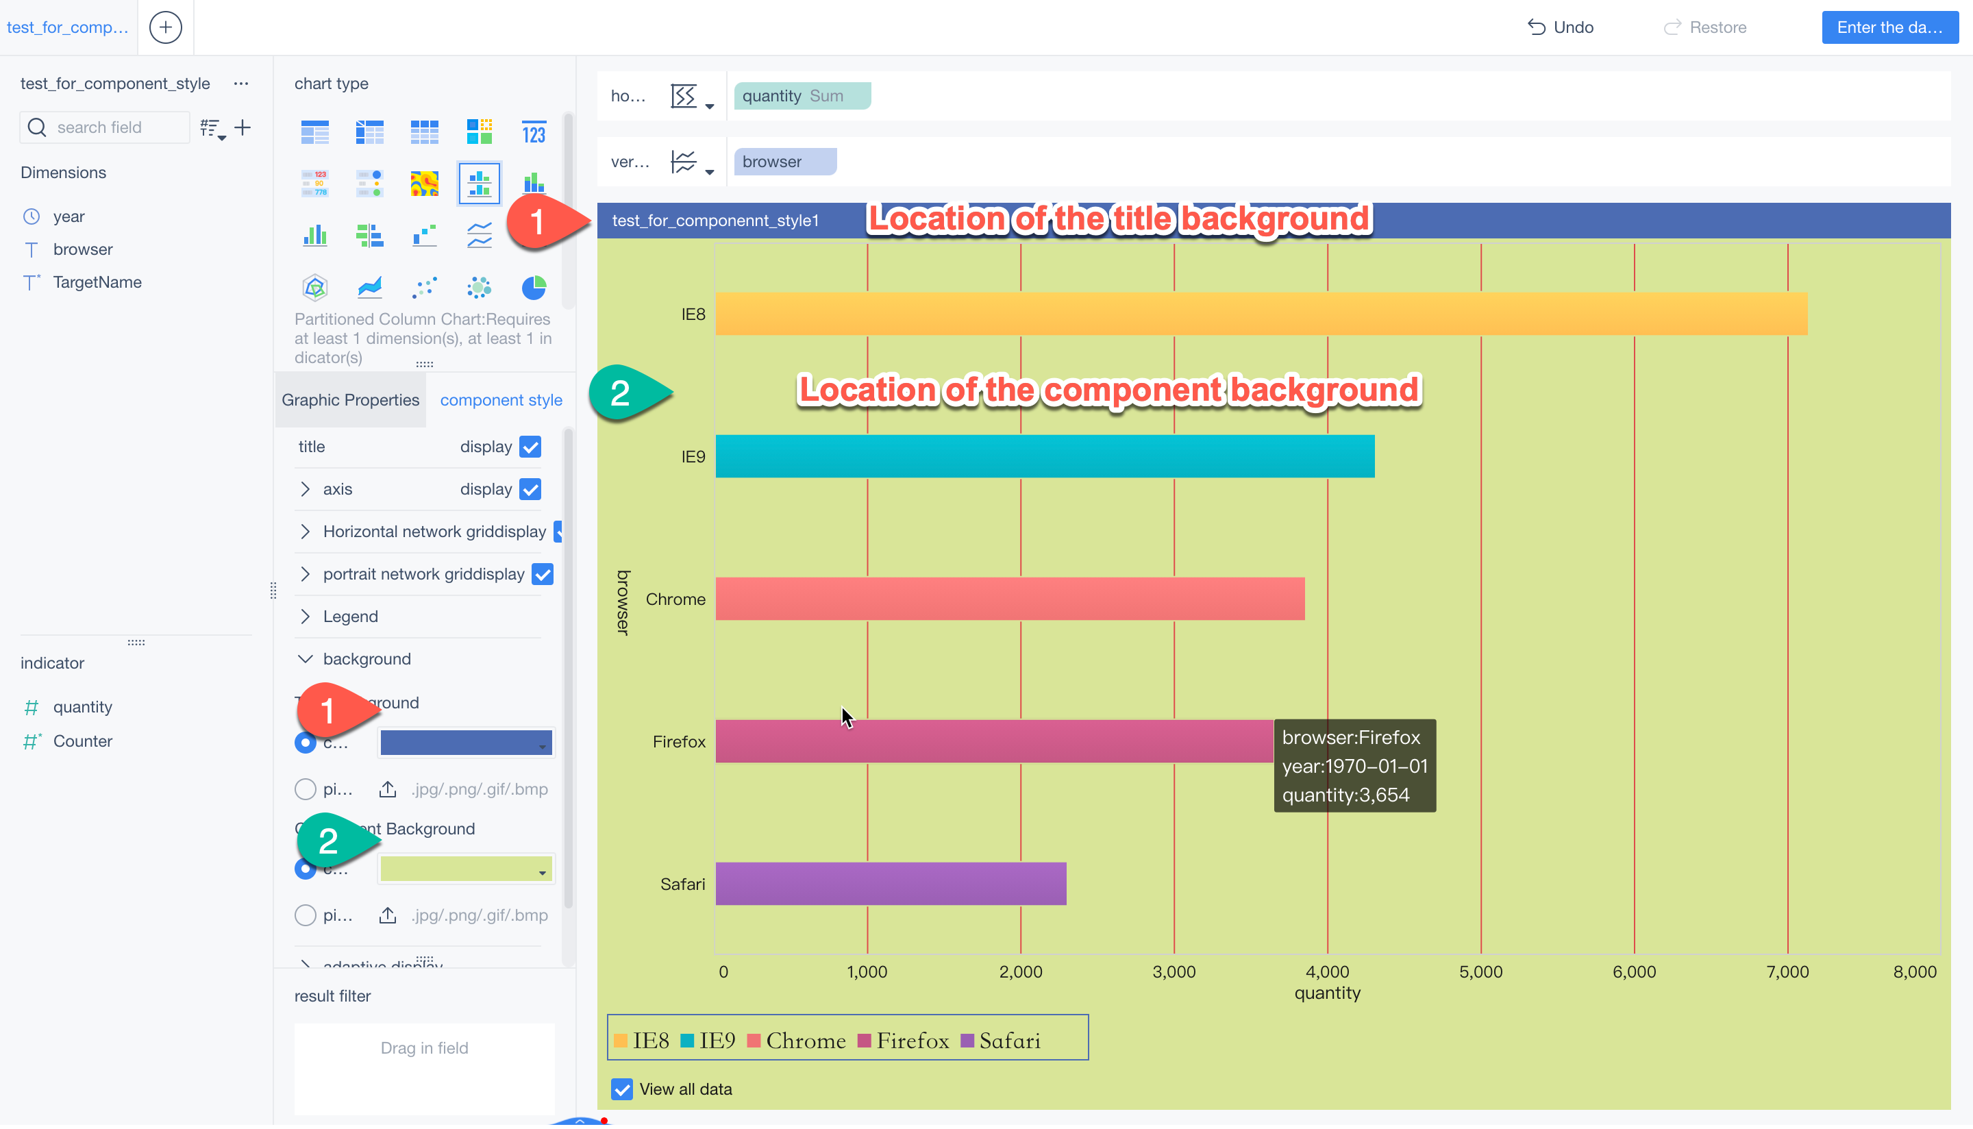The image size is (1973, 1129).
Task: Select the waterfall chart icon
Action: point(424,235)
